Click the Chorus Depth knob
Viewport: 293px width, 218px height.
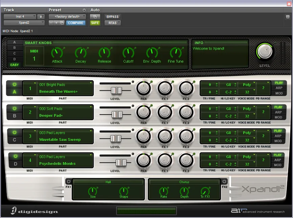(184, 191)
